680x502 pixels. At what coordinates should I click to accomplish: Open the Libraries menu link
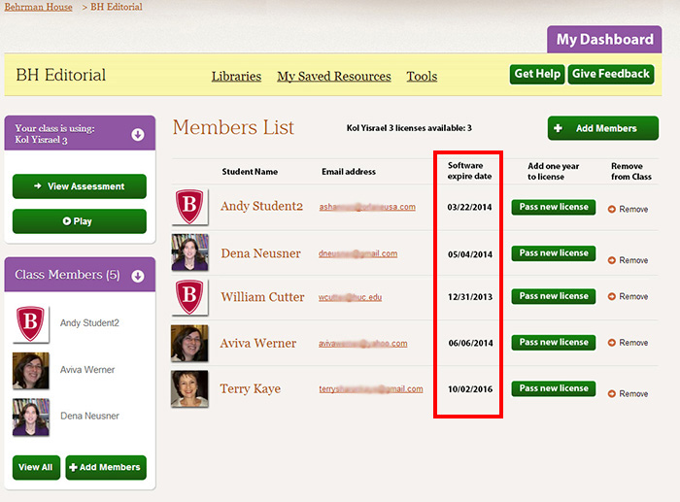pos(236,77)
